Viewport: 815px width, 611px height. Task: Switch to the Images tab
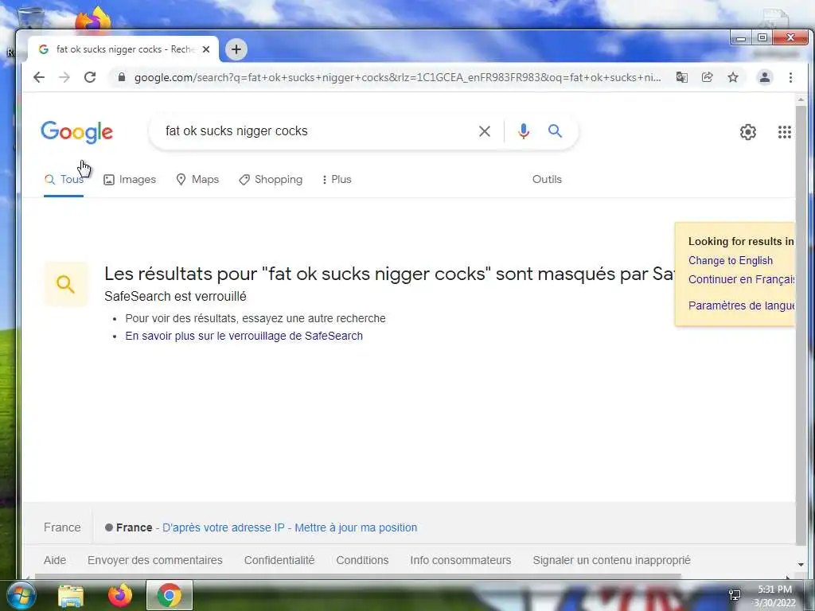(130, 180)
